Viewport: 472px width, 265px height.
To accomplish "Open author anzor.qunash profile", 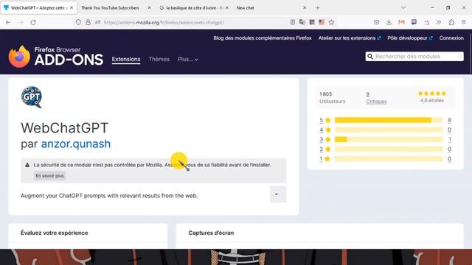I will [x=76, y=144].
